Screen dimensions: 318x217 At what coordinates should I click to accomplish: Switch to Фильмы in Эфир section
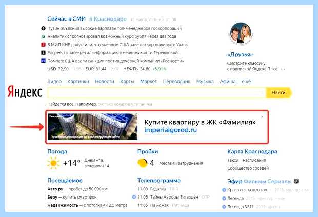click(254, 181)
